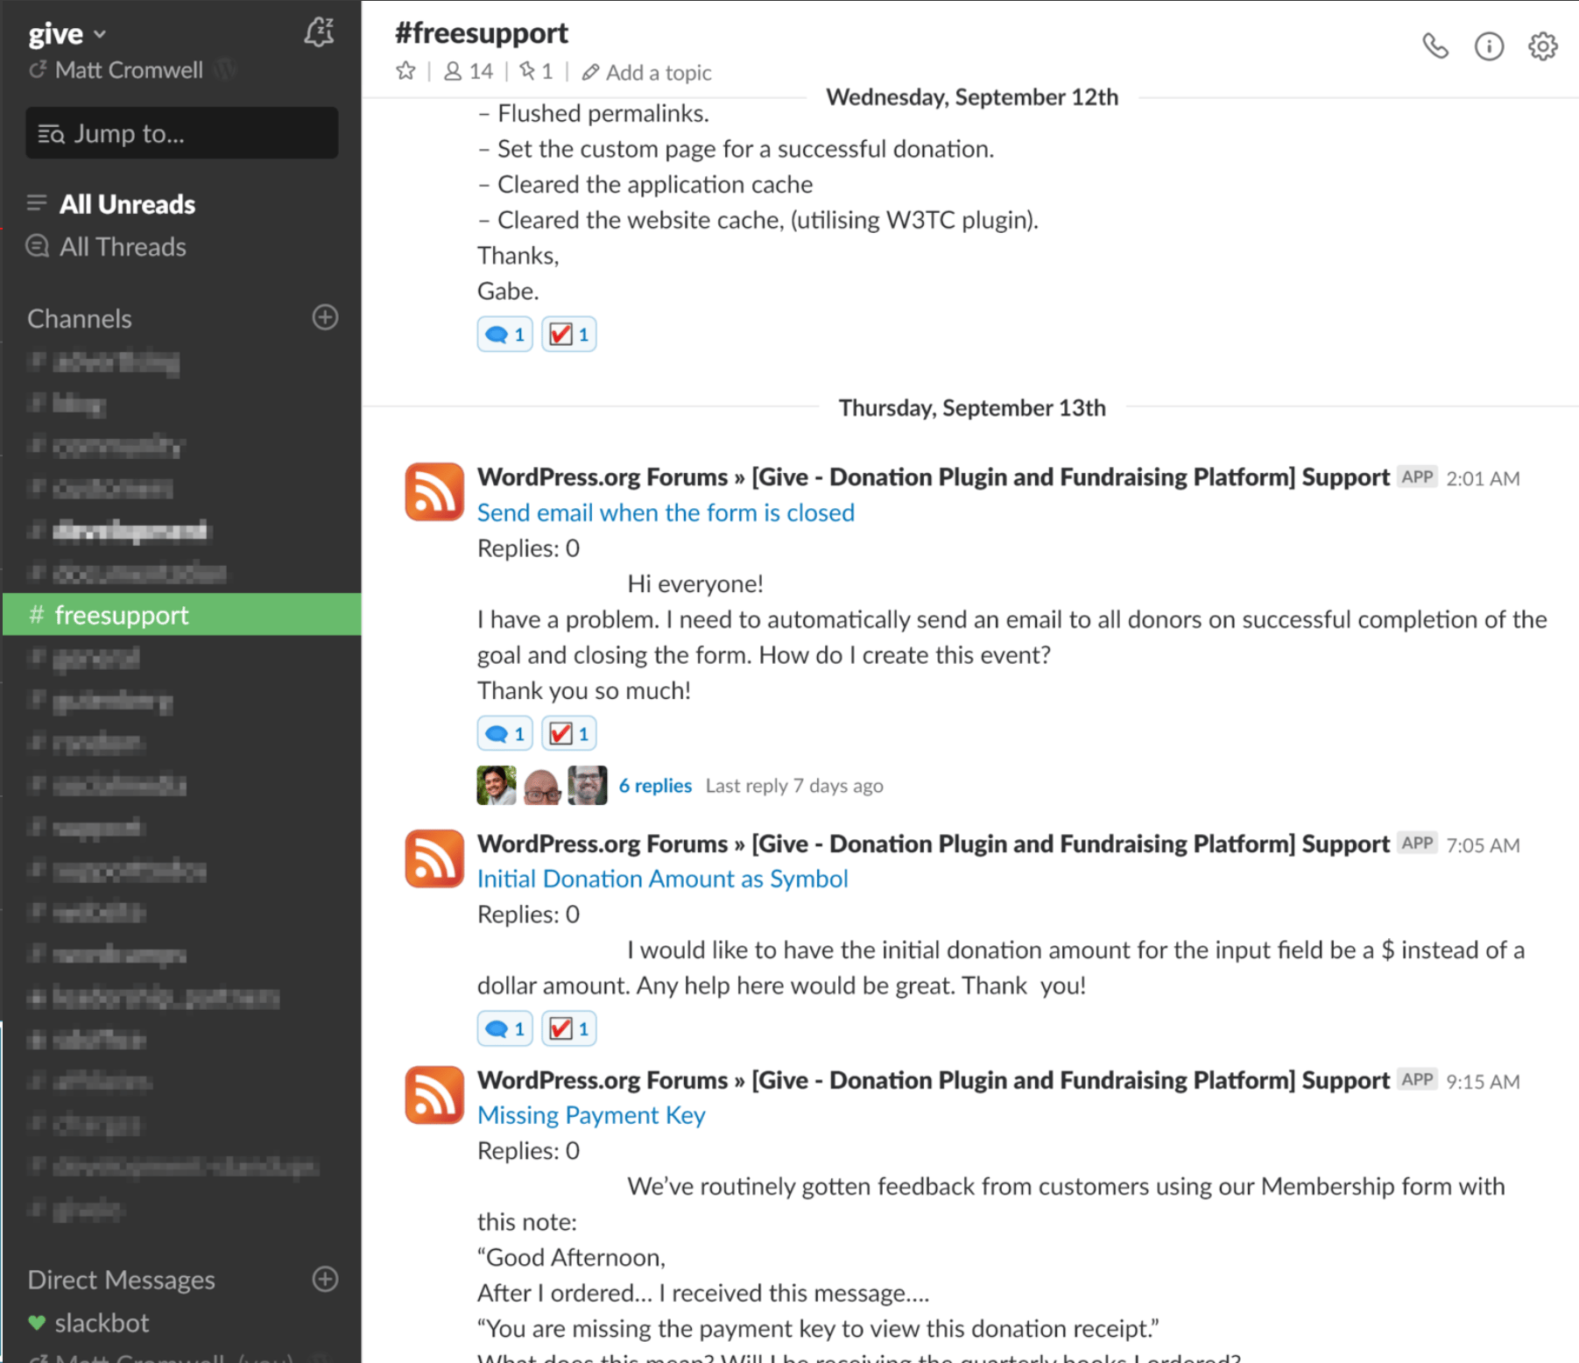Click the 7:05 AM timestamp
Image resolution: width=1579 pixels, height=1363 pixels.
[1483, 845]
